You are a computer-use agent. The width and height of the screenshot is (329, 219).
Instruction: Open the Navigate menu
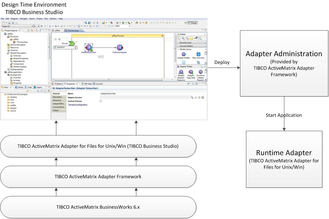(23, 19)
